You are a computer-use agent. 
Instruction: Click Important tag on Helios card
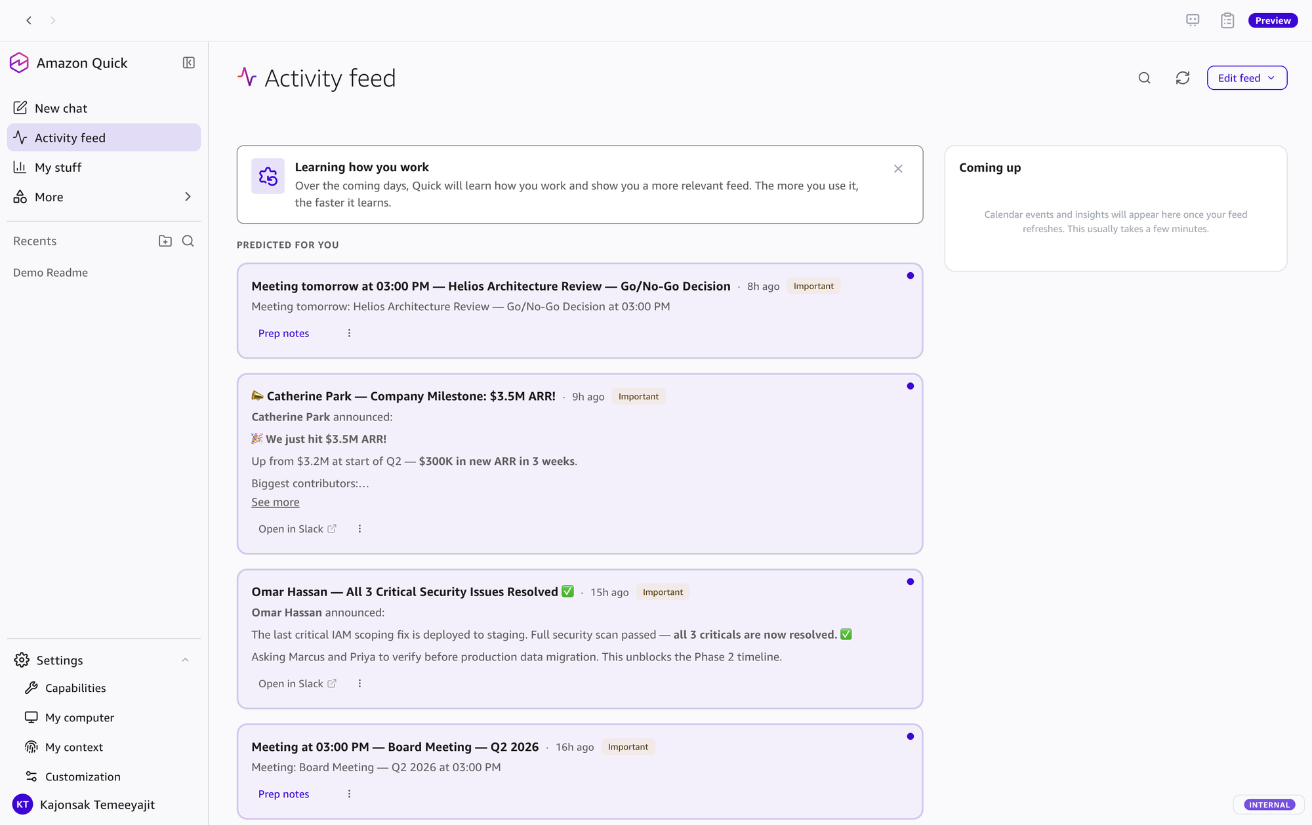click(x=813, y=286)
